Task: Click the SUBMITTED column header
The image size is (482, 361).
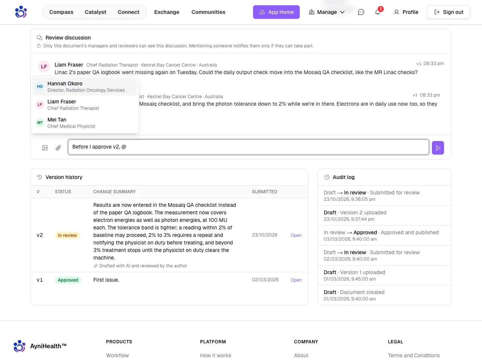Action: click(264, 192)
